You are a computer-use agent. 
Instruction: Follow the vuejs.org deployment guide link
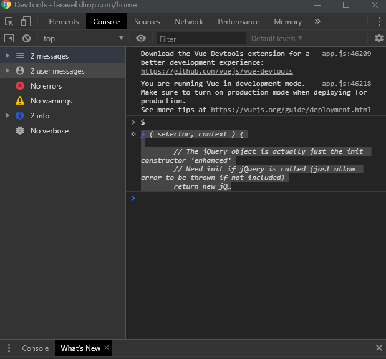[291, 110]
